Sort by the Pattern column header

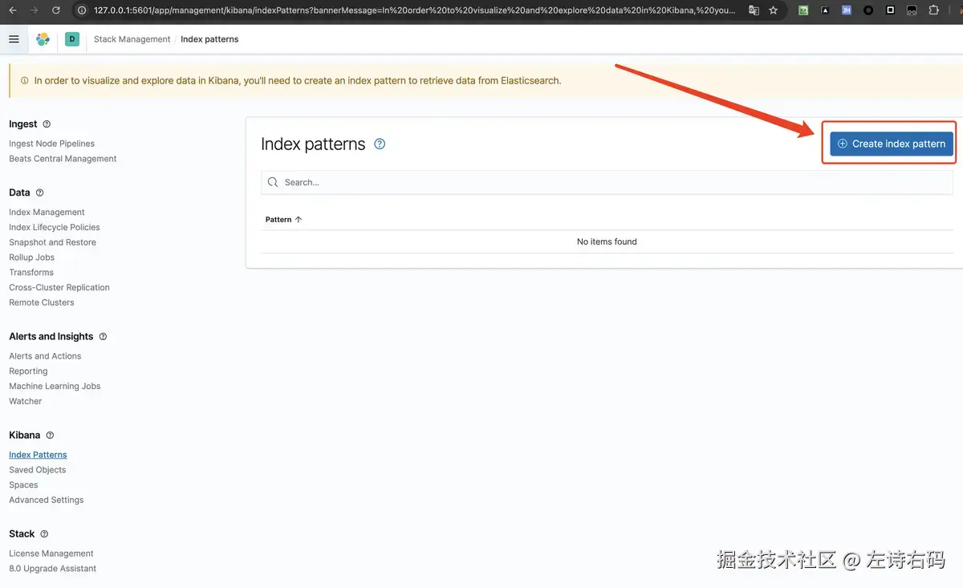[284, 219]
